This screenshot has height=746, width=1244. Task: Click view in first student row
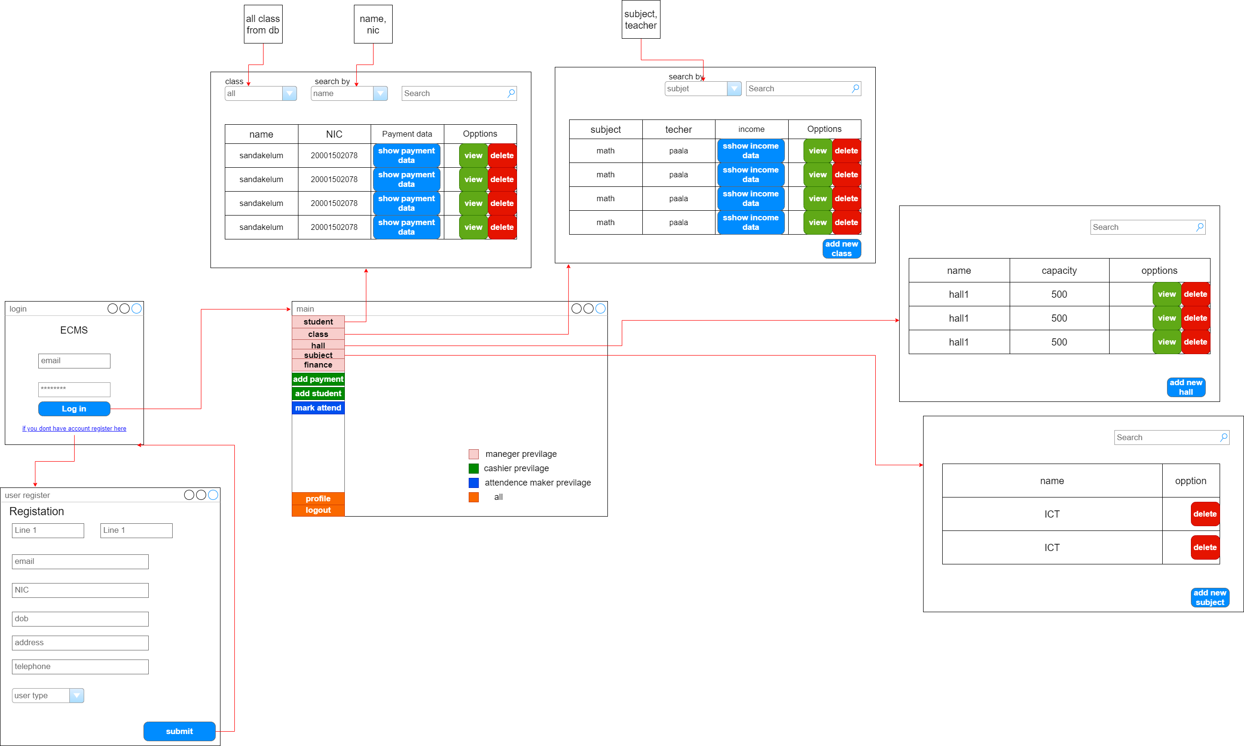pos(473,155)
